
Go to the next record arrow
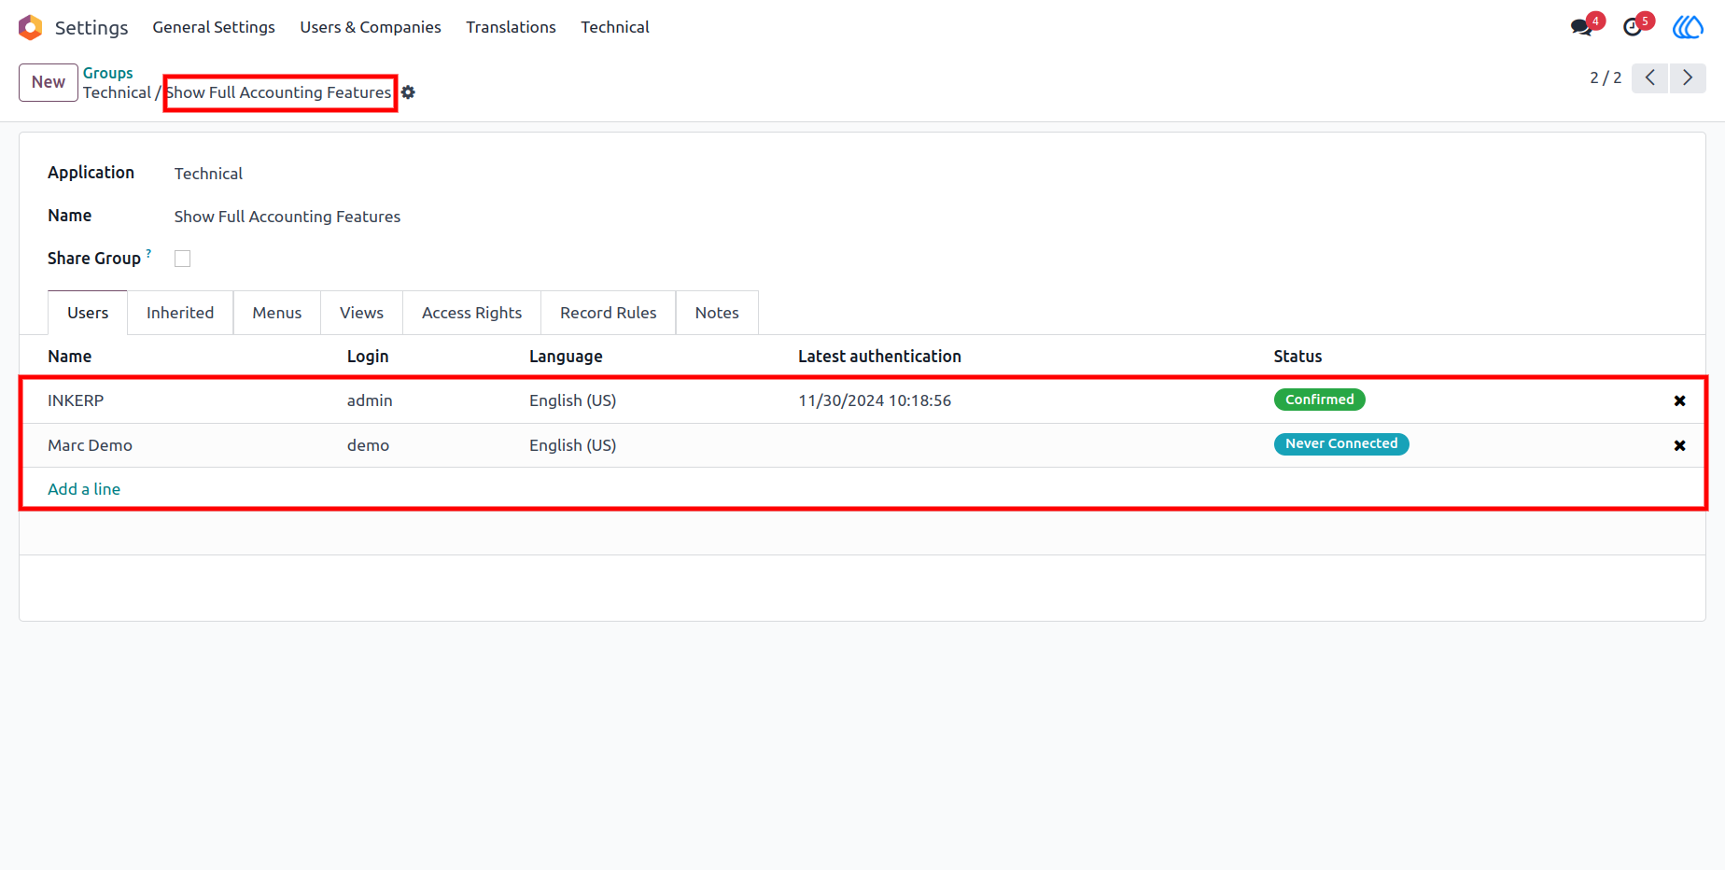(x=1688, y=77)
